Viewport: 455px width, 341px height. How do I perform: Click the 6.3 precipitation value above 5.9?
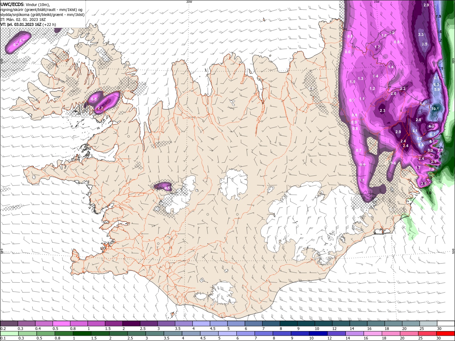tap(437, 85)
